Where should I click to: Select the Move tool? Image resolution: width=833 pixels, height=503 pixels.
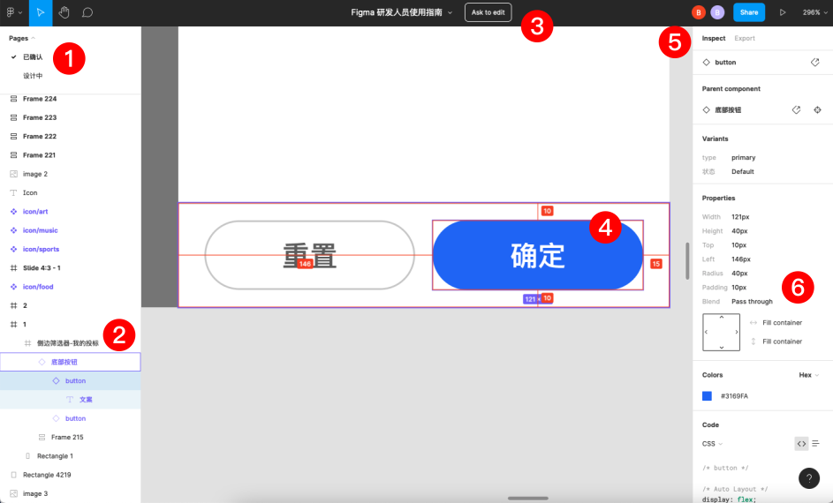click(41, 12)
